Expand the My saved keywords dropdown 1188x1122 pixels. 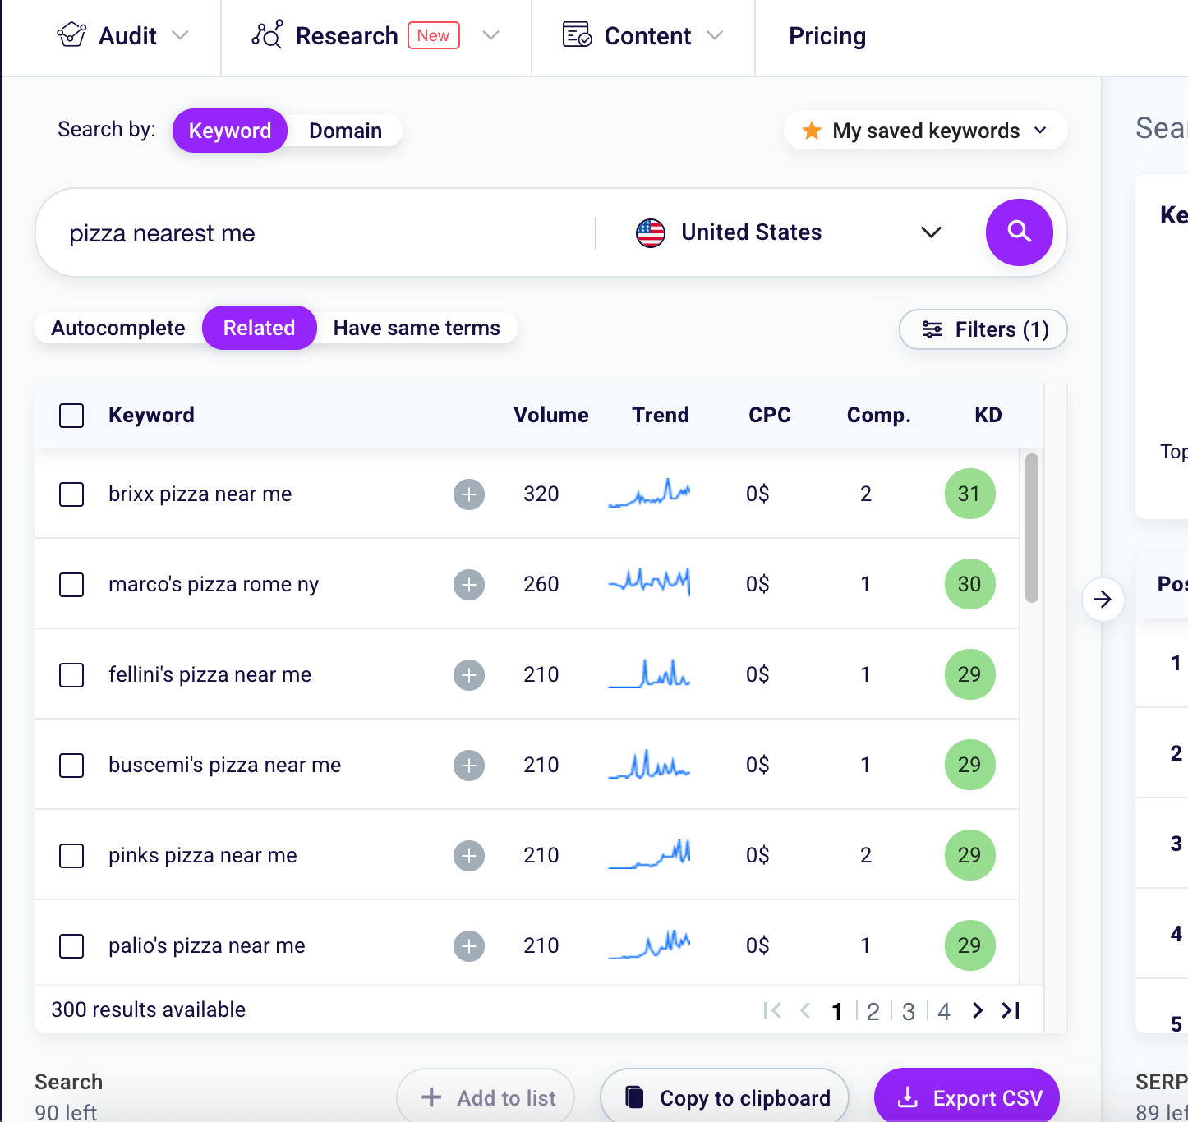click(1040, 130)
